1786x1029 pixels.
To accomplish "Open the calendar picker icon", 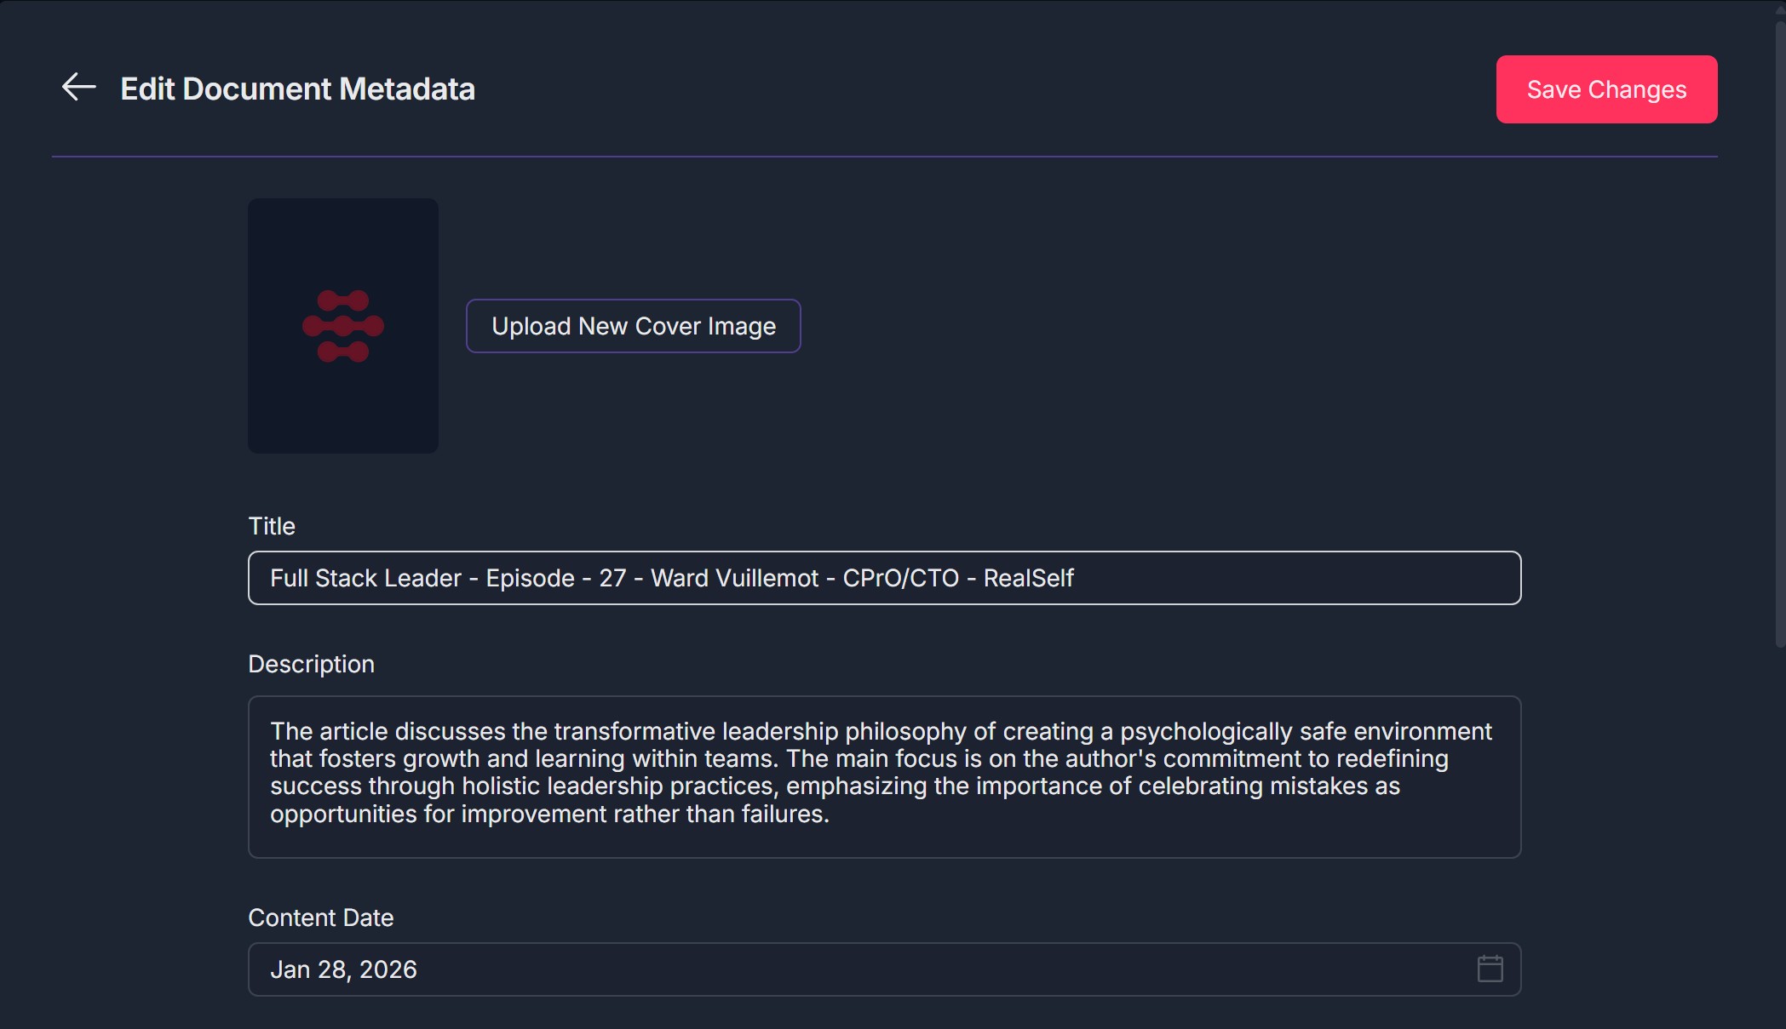I will (1490, 969).
